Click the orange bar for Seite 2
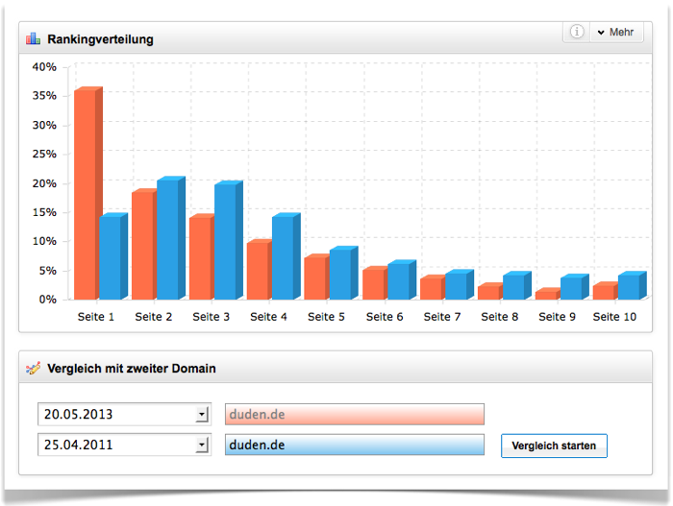 tap(143, 245)
